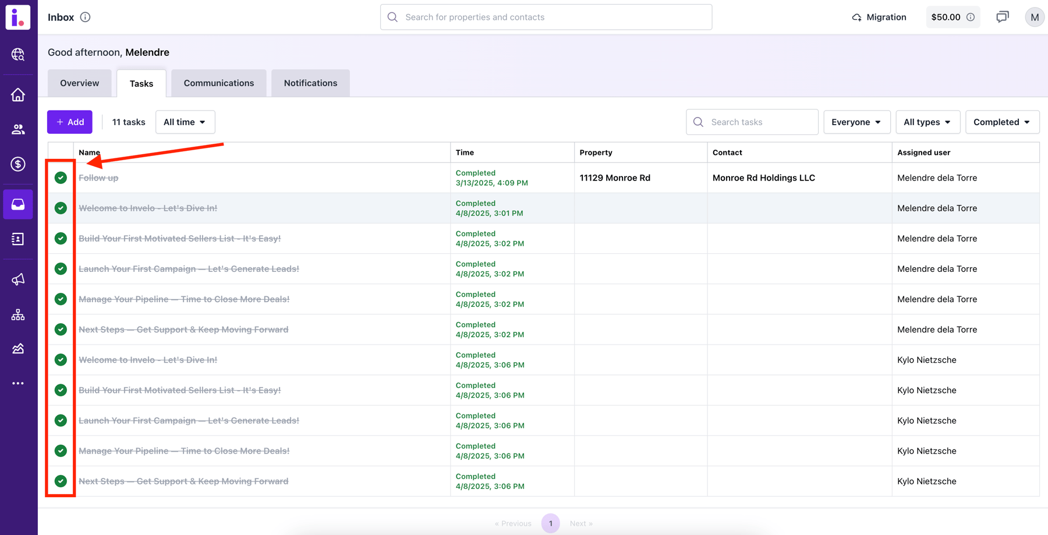
Task: Toggle check on Build Your First Motivated Sellers List at 3:02 PM
Action: [61, 238]
